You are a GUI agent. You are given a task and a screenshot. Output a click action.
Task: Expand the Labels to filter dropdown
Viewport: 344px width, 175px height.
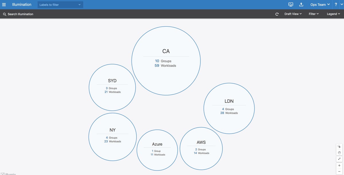tap(60, 5)
